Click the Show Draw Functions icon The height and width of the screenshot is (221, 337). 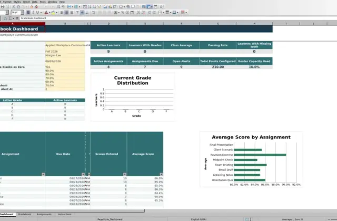pos(162,7)
